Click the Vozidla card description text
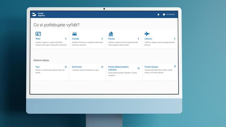The image size is (226, 127). (87, 44)
